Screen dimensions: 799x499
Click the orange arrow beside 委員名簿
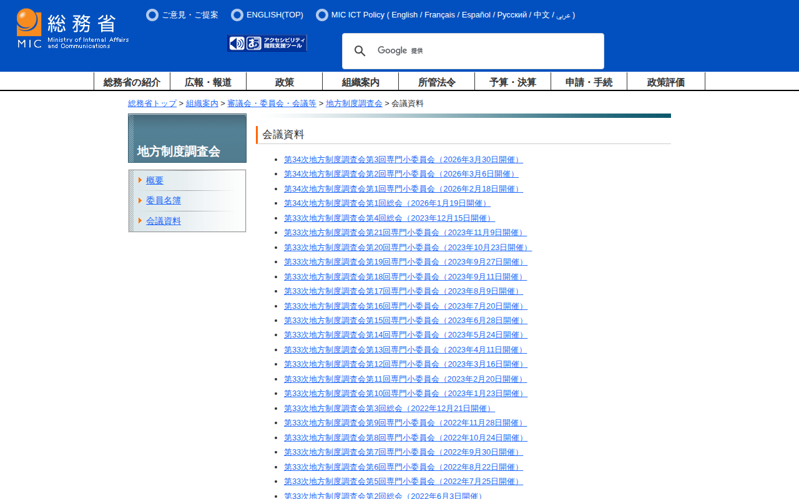(140, 200)
